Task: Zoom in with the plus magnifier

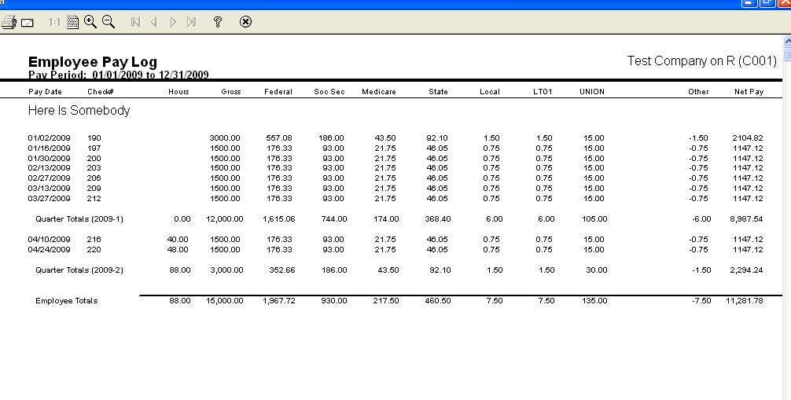Action: pos(90,22)
